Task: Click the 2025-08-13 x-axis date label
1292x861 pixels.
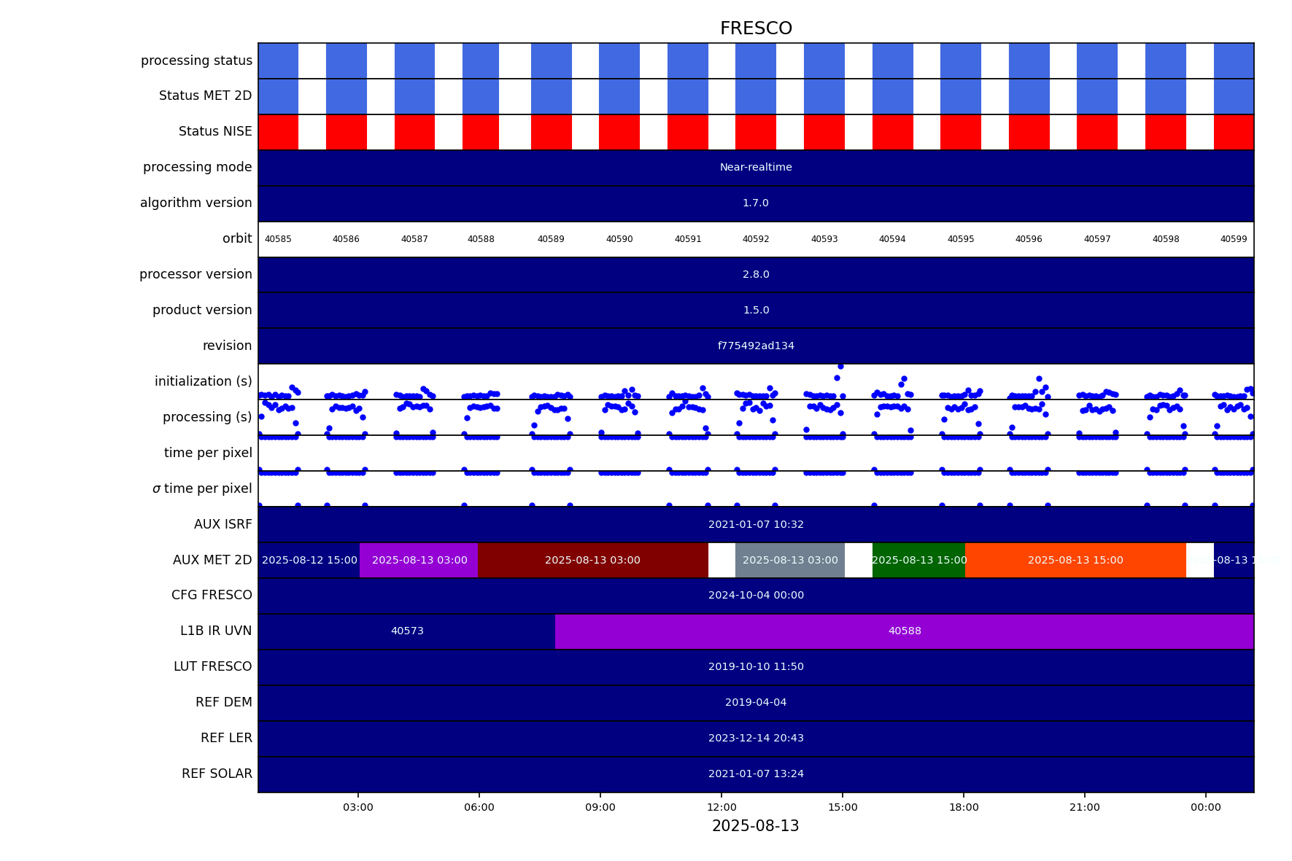Action: coord(755,826)
